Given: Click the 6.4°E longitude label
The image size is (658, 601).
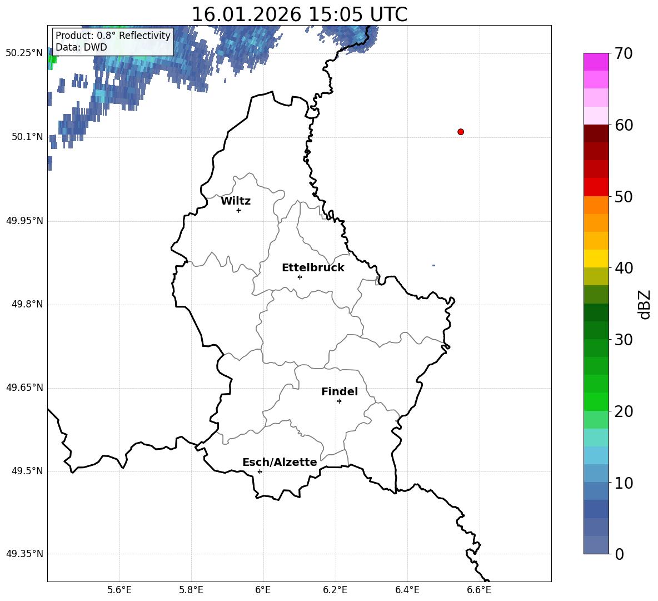Looking at the screenshot, I should pyautogui.click(x=407, y=590).
